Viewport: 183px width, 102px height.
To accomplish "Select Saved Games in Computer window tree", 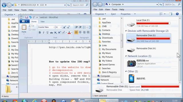I will pyautogui.click(x=108, y=65).
